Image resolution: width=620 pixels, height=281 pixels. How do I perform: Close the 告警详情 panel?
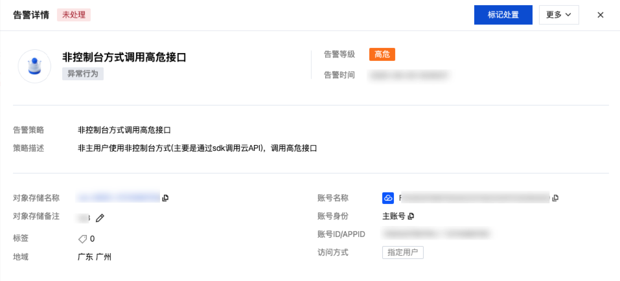click(x=600, y=15)
